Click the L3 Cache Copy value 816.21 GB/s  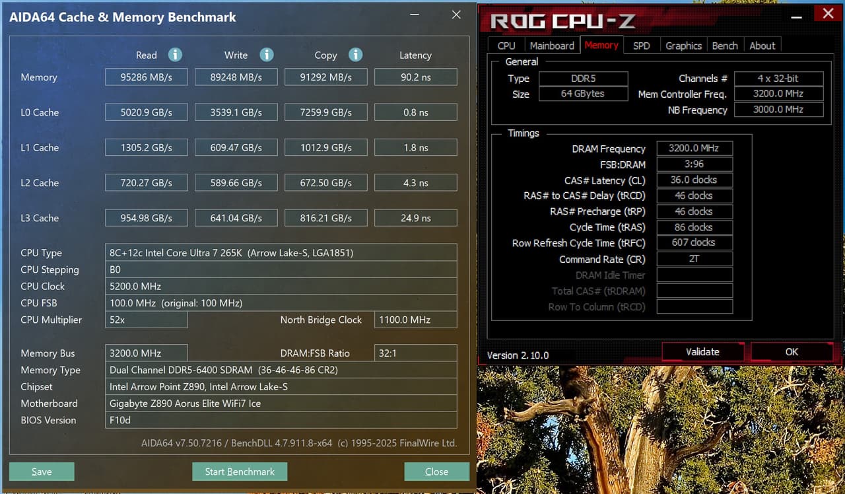326,218
